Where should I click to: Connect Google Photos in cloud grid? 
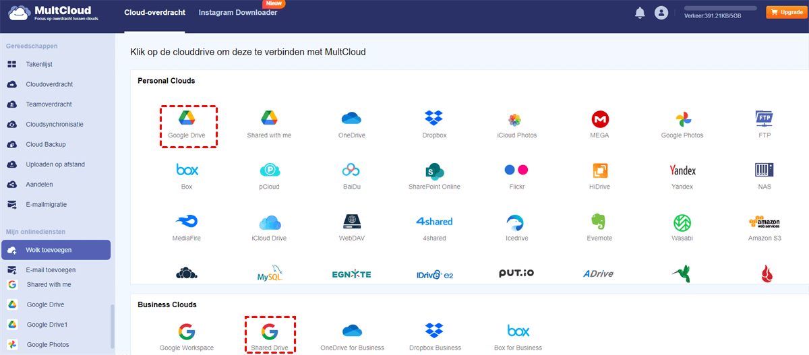[x=682, y=125]
